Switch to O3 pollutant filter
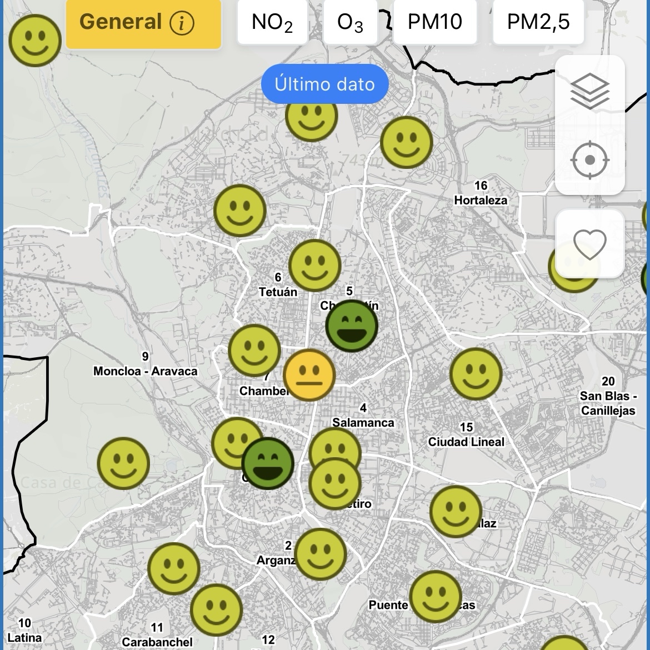650x650 pixels. point(351,22)
